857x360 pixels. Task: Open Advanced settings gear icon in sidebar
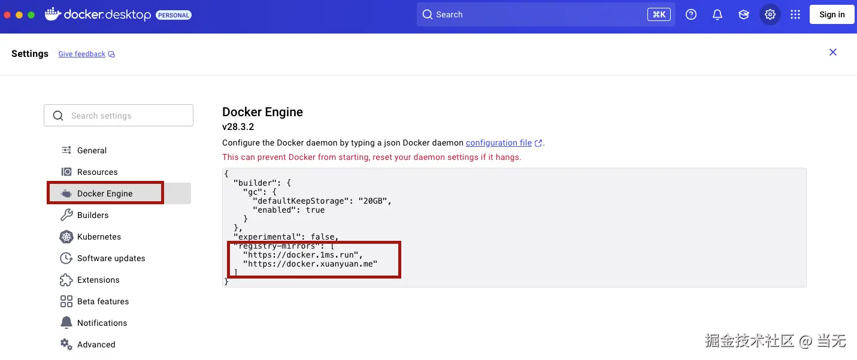tap(65, 344)
